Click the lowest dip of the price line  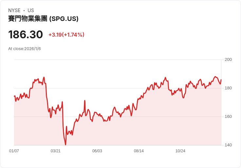coord(65,144)
